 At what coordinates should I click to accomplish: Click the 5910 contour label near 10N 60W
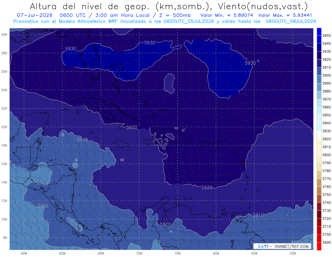[x=258, y=215]
